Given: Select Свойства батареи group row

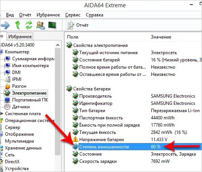Looking at the screenshot, I should coord(88,89).
